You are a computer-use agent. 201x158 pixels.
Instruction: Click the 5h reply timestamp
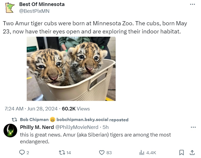coord(106,127)
